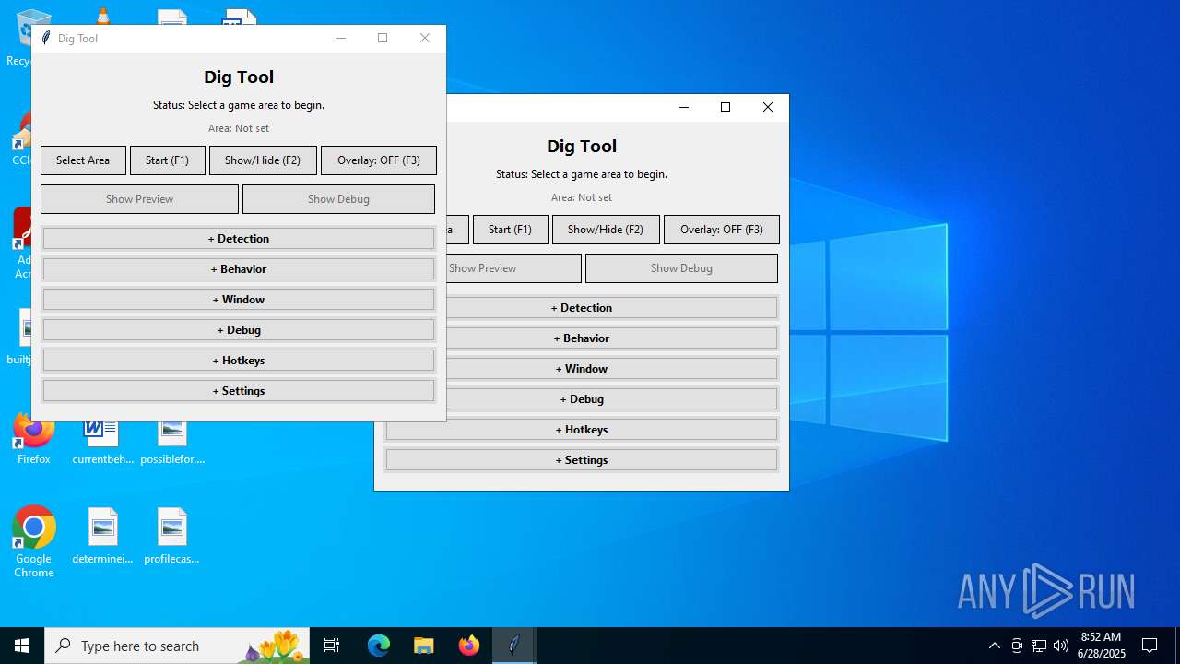Click the status text in the front window
The height and width of the screenshot is (664, 1180).
coord(239,105)
